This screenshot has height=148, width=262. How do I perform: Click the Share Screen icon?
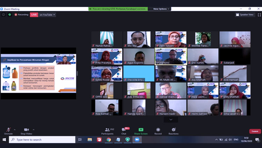(x=141, y=131)
